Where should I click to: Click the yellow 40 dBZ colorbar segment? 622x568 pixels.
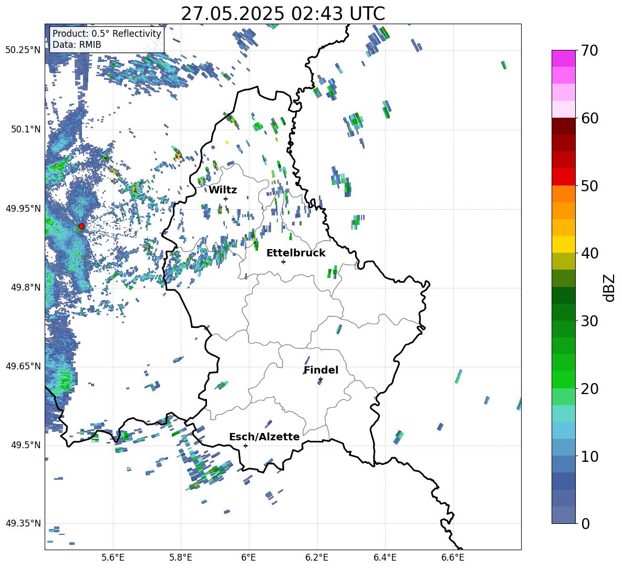click(563, 244)
